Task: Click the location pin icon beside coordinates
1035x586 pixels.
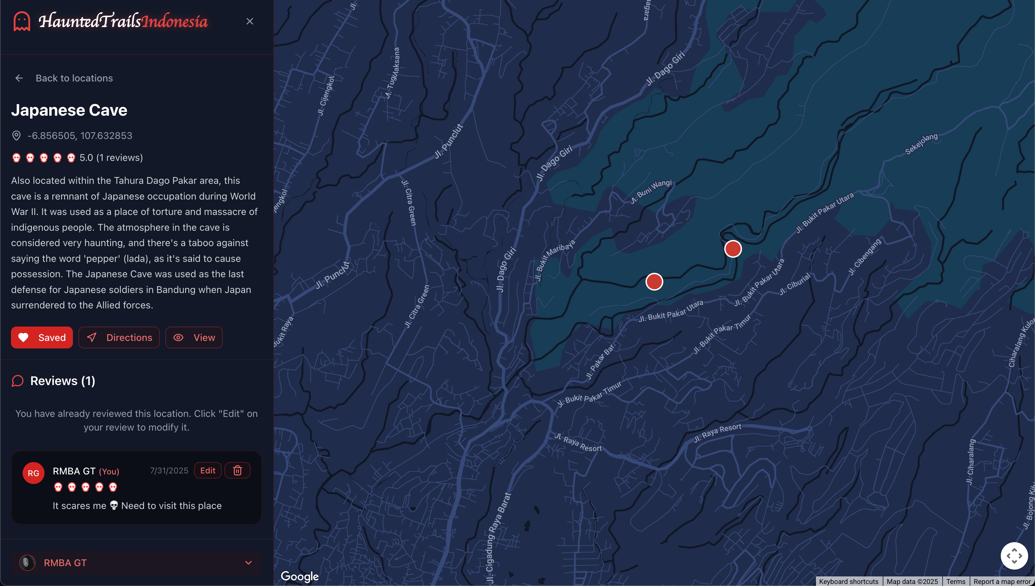Action: [16, 136]
